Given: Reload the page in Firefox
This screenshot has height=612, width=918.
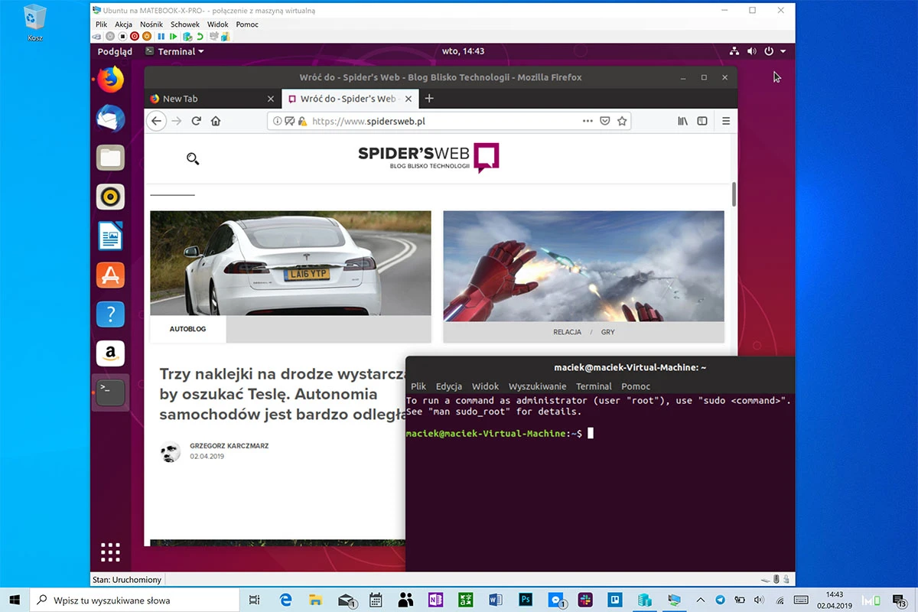Looking at the screenshot, I should point(197,121).
